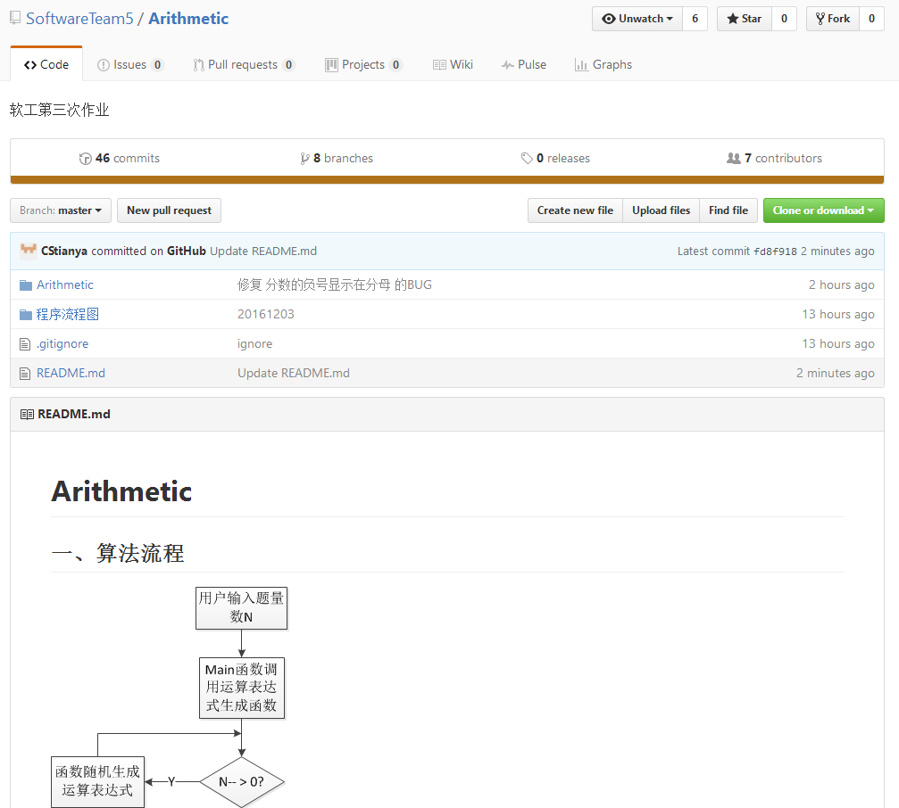
Task: Open the 20161203 commit message
Action: coord(265,314)
